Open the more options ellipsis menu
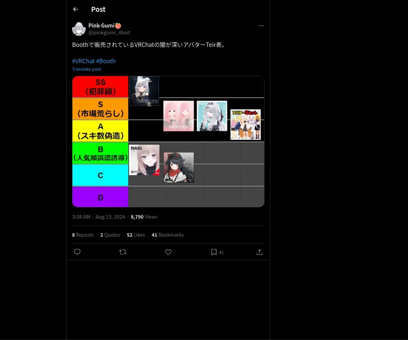408x340 pixels. [261, 26]
